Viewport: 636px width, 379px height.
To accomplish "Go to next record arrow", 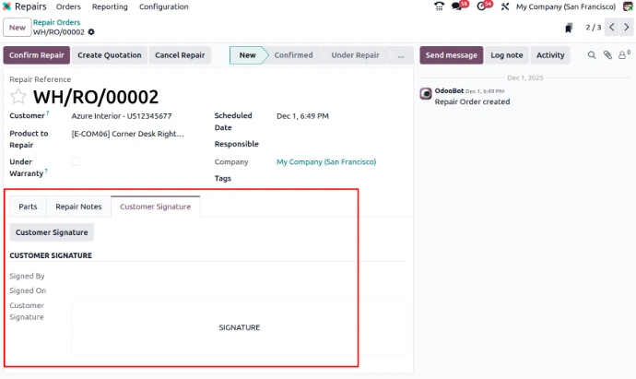I will (627, 28).
